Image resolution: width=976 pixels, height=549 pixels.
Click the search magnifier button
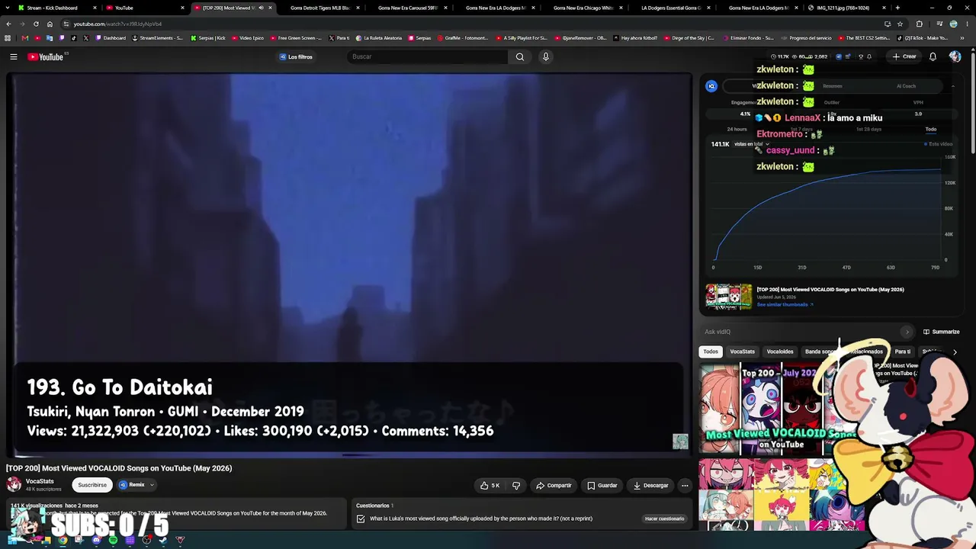[x=520, y=56]
